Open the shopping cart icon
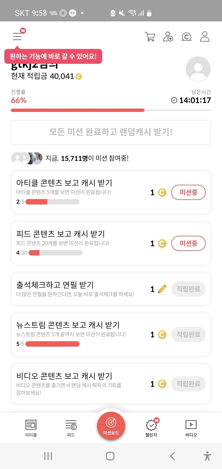 [150, 37]
